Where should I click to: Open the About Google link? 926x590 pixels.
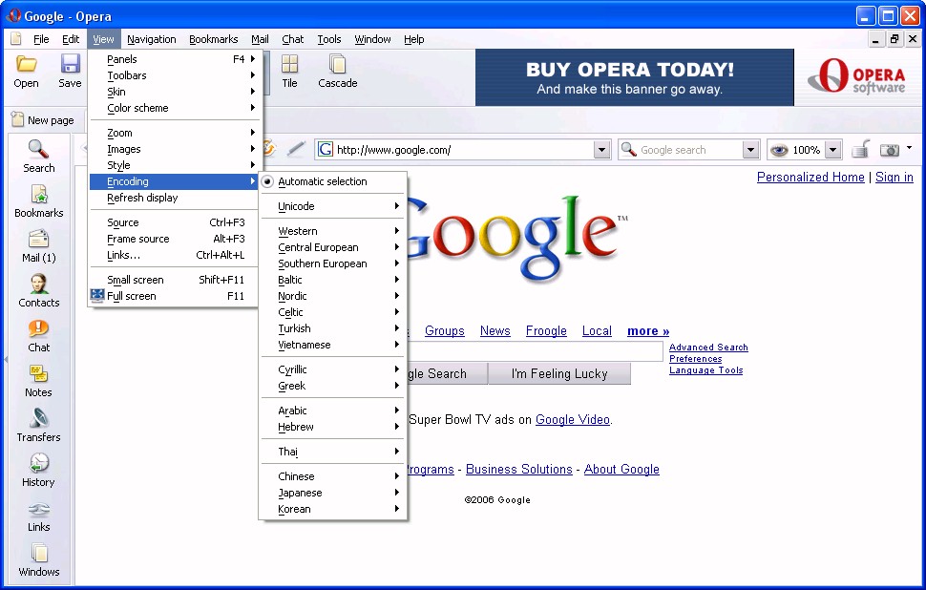pyautogui.click(x=621, y=469)
